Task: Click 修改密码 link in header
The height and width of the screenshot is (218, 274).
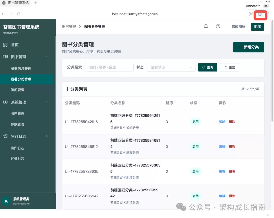Action: coord(238,27)
